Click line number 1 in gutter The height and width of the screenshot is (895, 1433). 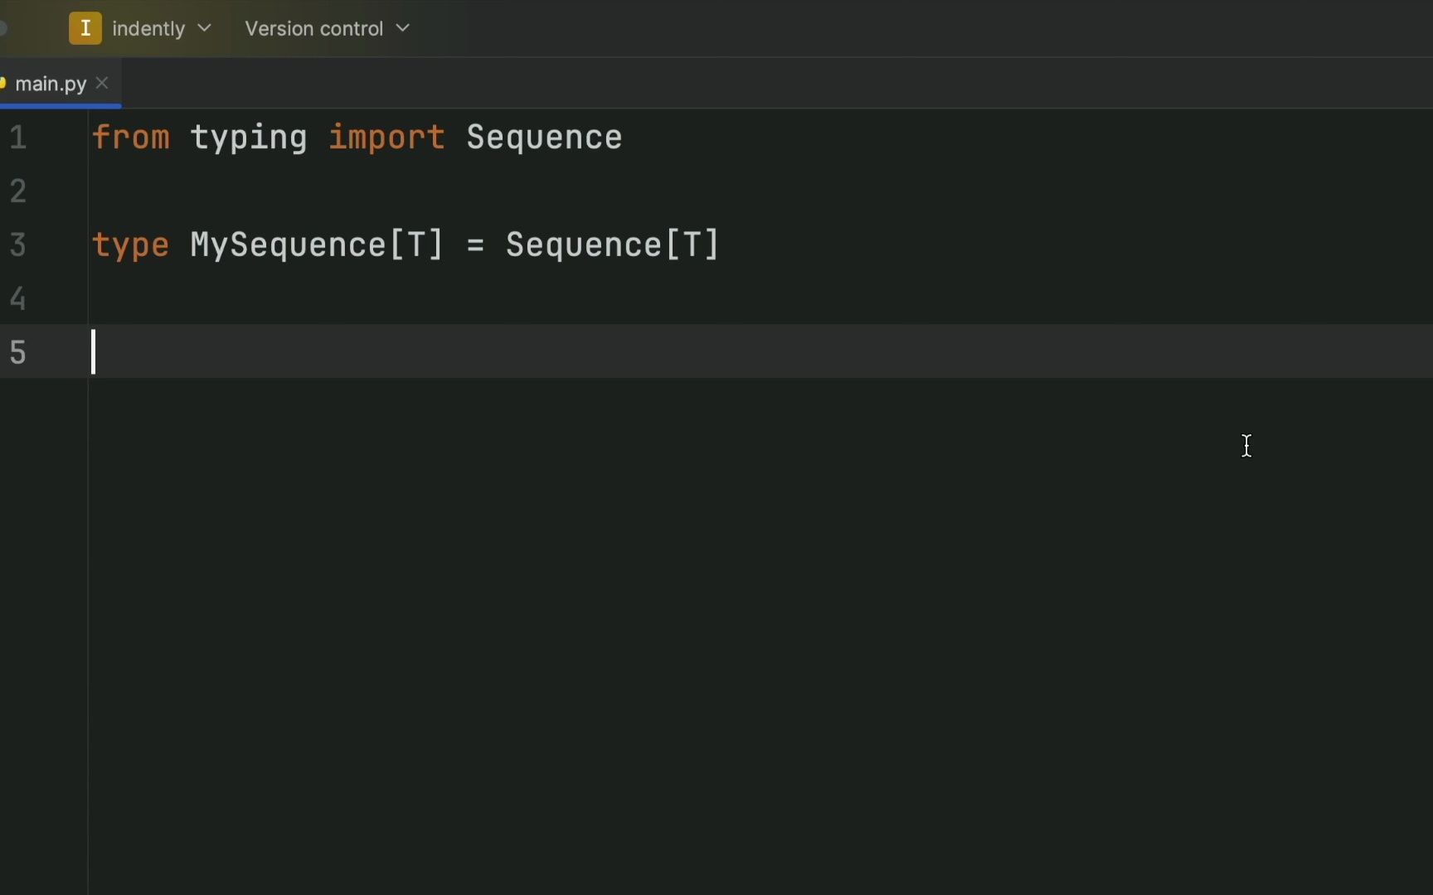(x=18, y=138)
